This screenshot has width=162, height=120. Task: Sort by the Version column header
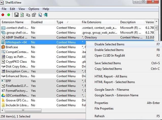tap(149, 22)
